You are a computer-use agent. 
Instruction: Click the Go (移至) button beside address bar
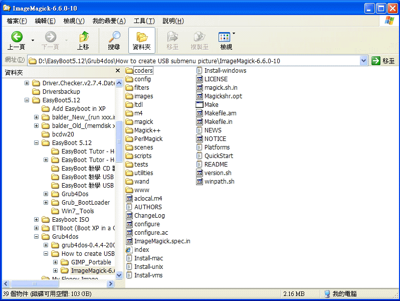point(383,61)
